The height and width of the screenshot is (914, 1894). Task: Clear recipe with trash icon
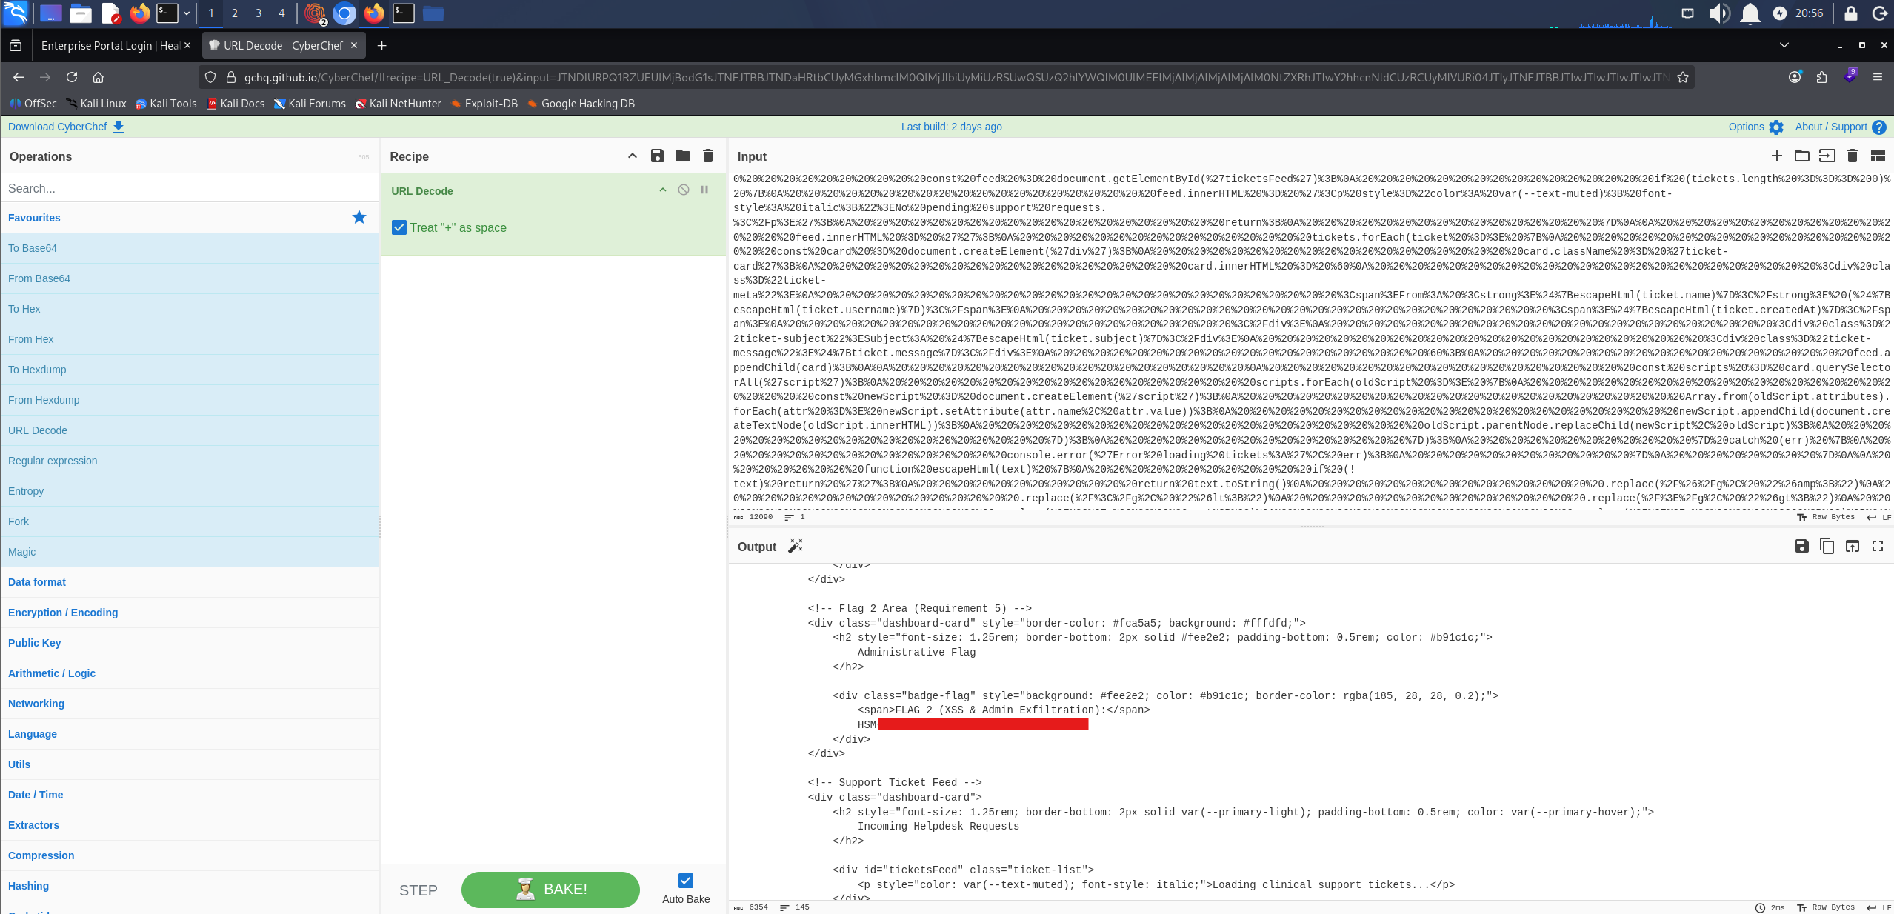tap(708, 156)
